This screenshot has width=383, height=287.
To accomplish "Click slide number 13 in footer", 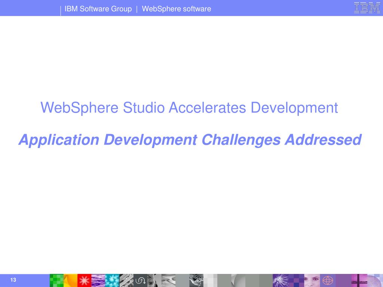I will pos(13,280).
